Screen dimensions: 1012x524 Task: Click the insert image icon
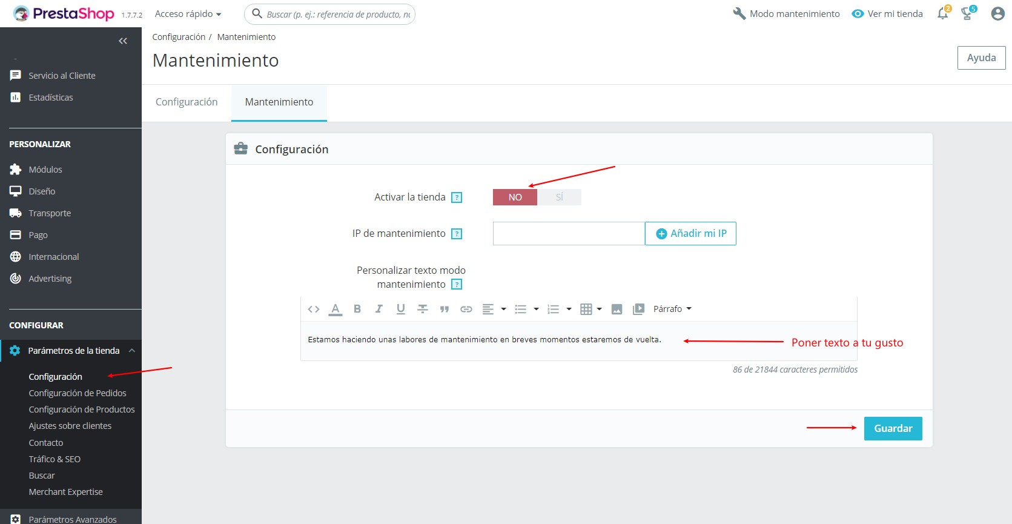click(x=617, y=309)
